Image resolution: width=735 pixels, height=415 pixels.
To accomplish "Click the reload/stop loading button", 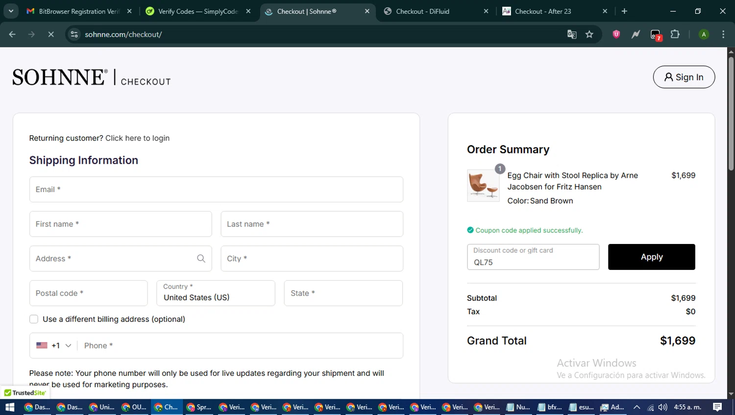I will click(x=51, y=34).
